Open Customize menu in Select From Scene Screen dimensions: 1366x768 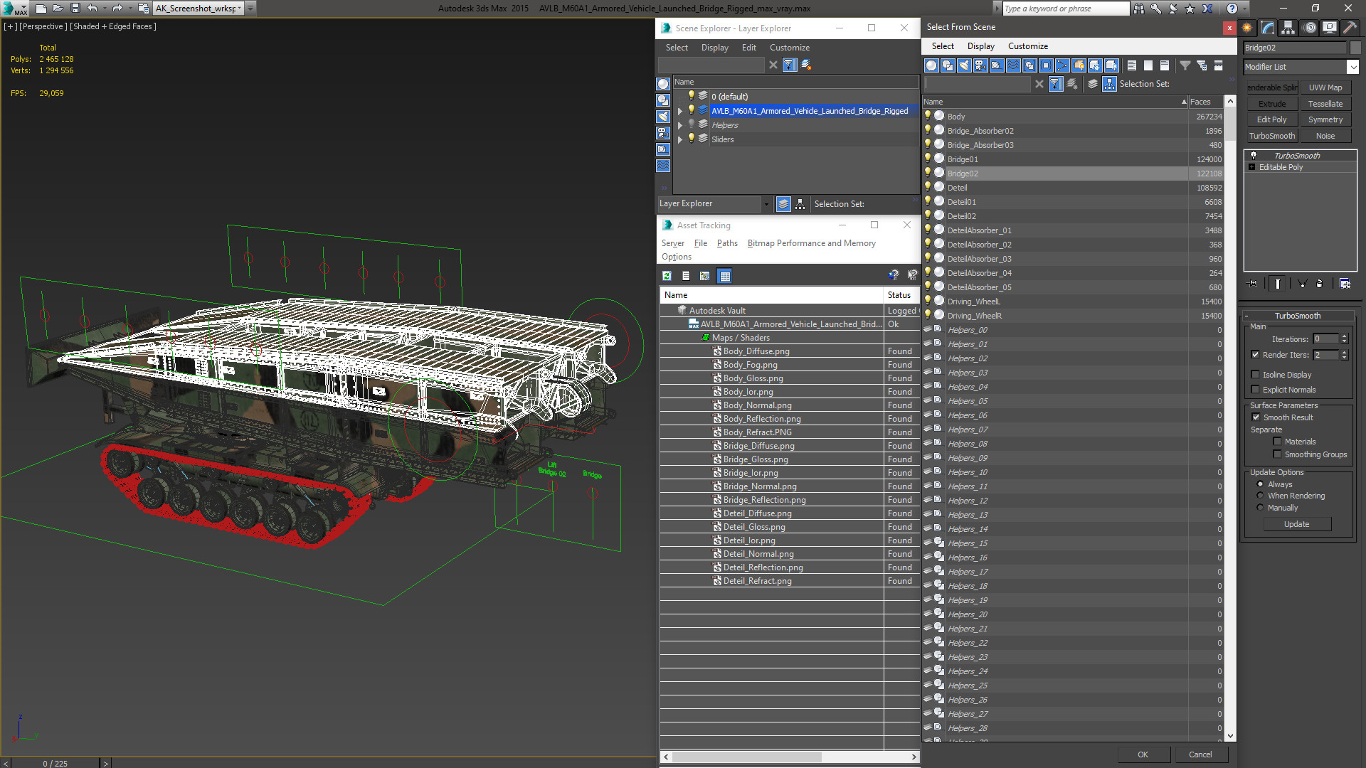coord(1027,46)
